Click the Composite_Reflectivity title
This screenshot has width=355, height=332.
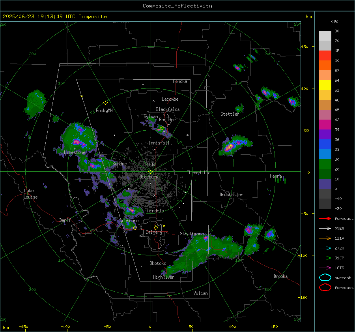click(177, 6)
